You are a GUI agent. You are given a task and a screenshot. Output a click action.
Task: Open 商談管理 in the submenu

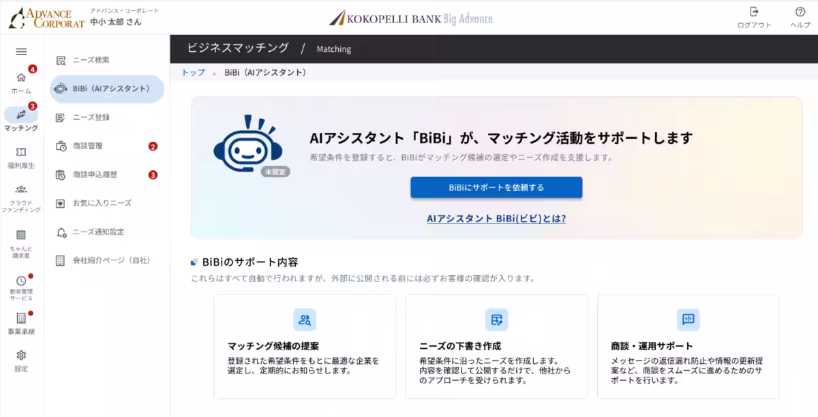(x=107, y=146)
